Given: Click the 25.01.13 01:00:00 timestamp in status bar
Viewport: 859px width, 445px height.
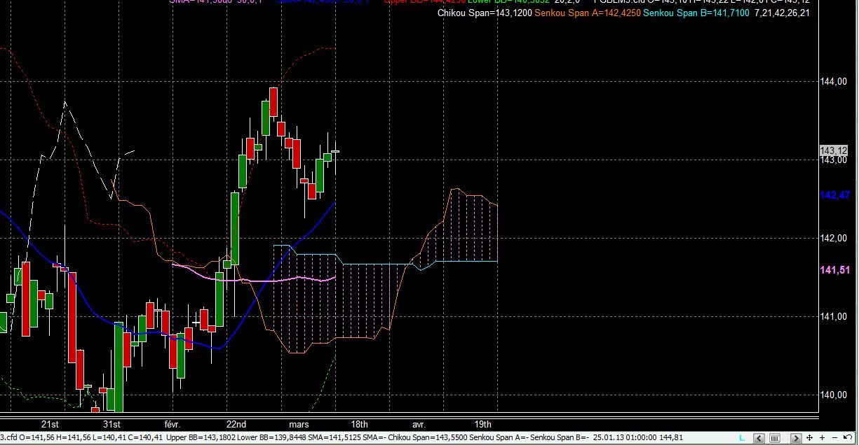Looking at the screenshot, I should [x=625, y=438].
